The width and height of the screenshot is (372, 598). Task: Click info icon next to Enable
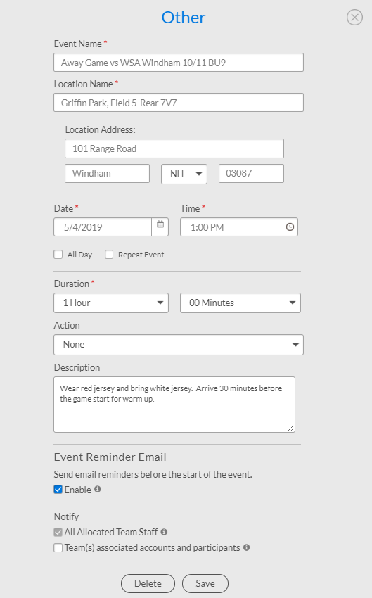tap(98, 489)
